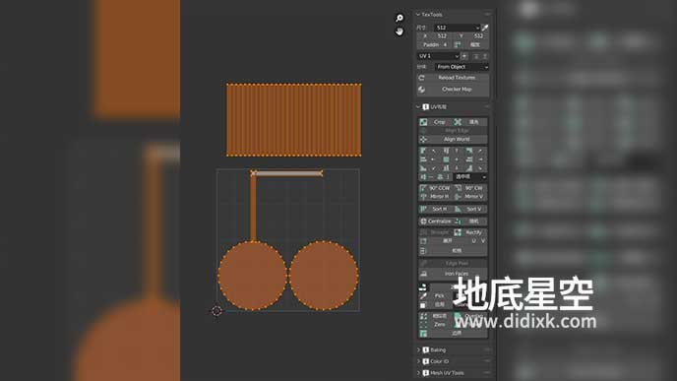Click the X 512 size field

(436, 36)
